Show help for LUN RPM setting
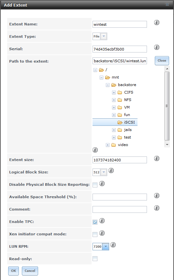 tap(113, 245)
